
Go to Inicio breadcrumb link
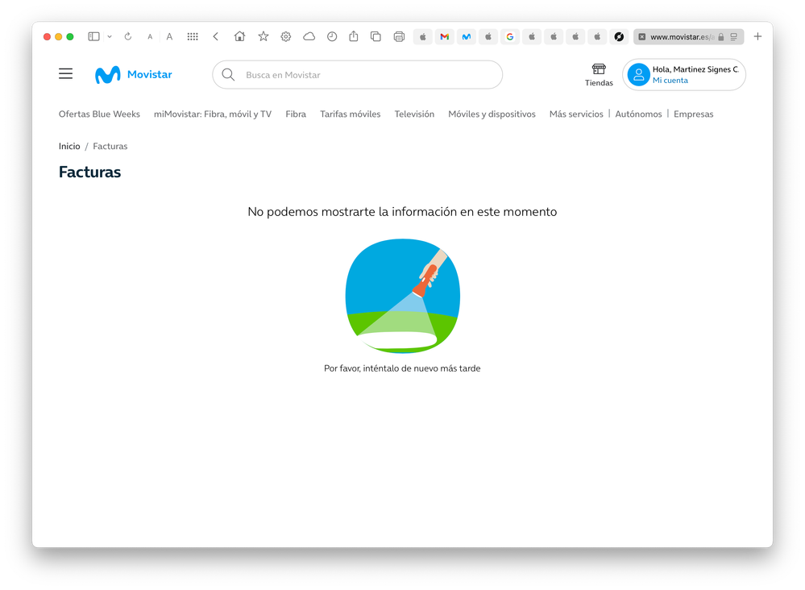click(x=69, y=147)
